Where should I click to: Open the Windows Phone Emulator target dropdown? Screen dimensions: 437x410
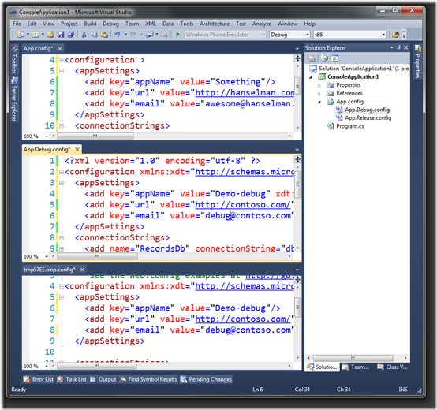click(263, 35)
